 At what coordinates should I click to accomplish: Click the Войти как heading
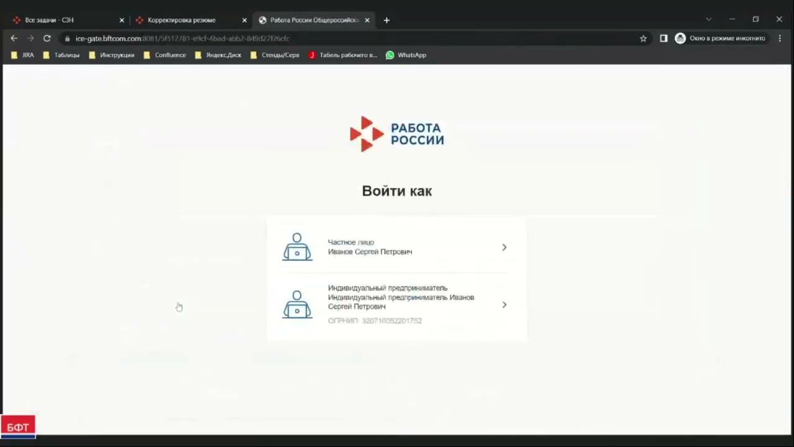(397, 191)
